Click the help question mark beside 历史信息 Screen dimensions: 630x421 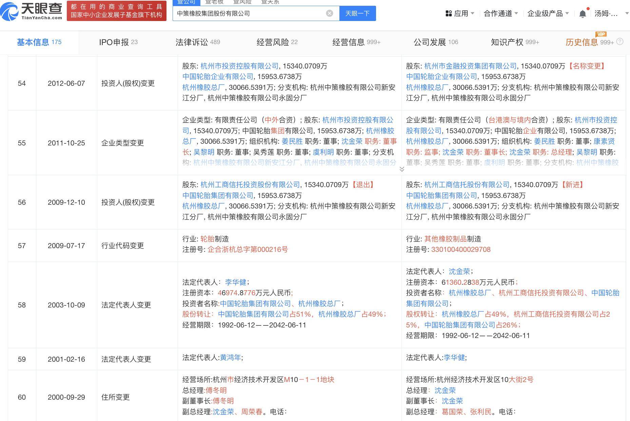point(620,42)
